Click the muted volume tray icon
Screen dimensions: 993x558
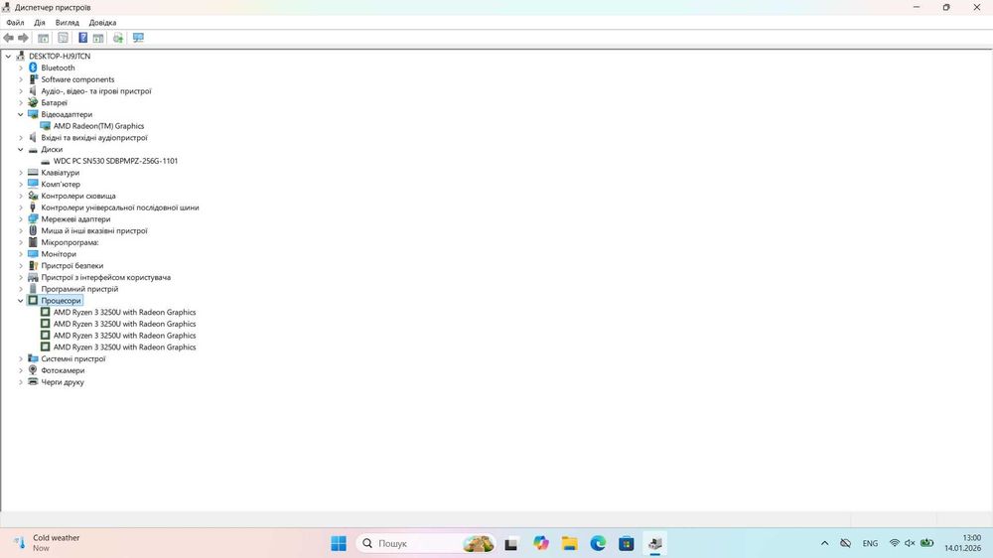[x=910, y=543]
